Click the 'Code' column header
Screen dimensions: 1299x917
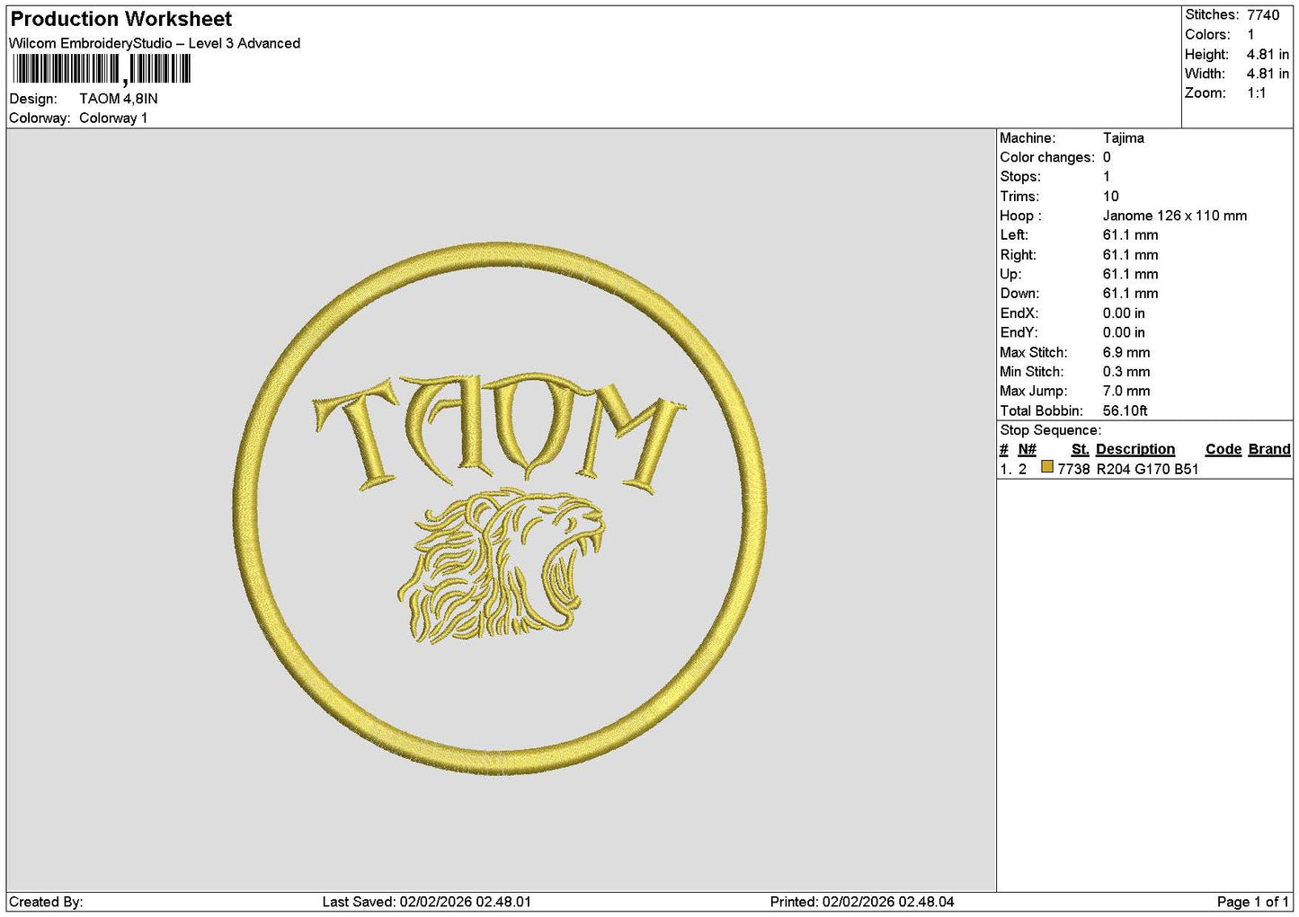1223,449
